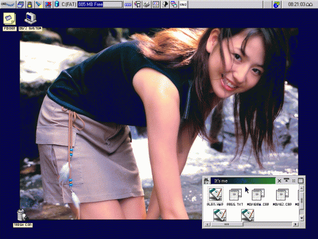Select the TRASH CAN desktop icon
This screenshot has height=239, width=318.
click(23, 218)
